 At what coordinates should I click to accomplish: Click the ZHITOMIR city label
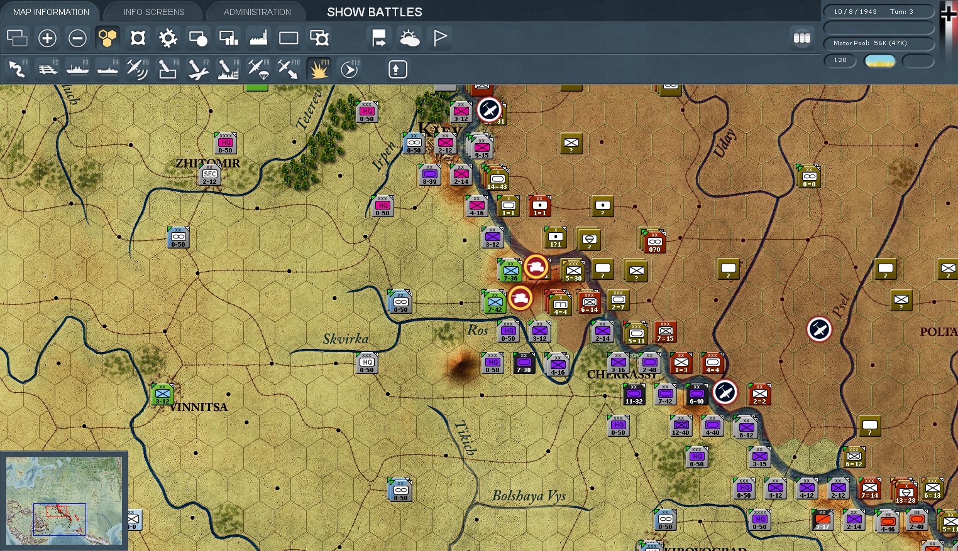[207, 163]
